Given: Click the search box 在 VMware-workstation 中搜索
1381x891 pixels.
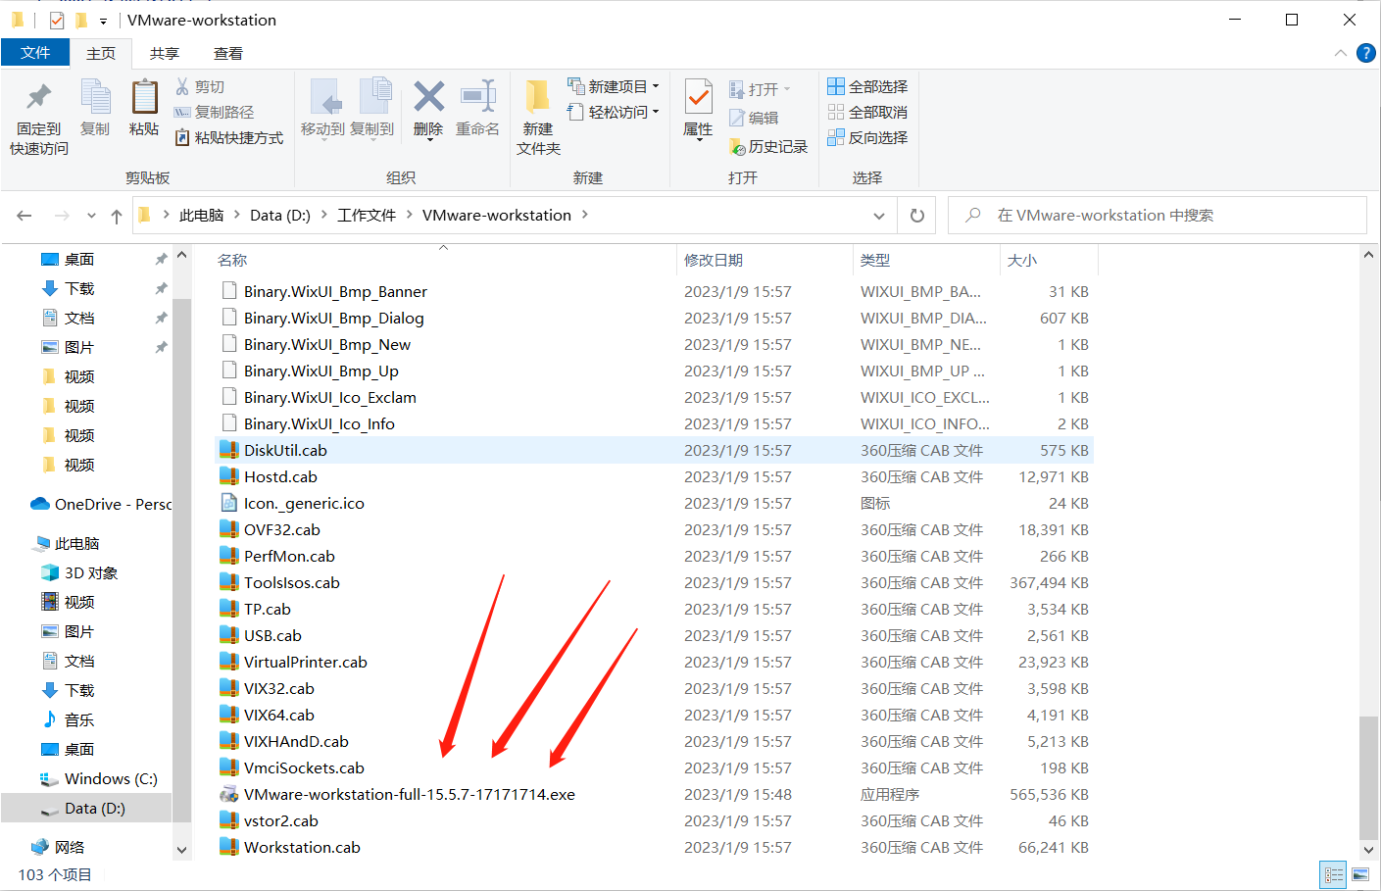Looking at the screenshot, I should [1158, 216].
